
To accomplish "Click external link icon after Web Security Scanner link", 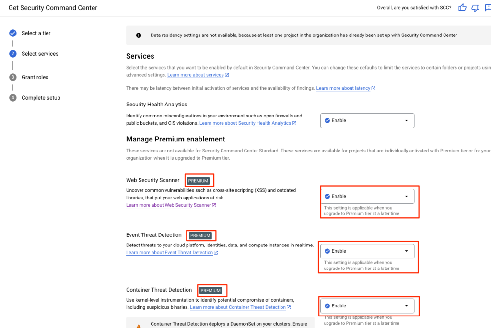I will point(214,205).
